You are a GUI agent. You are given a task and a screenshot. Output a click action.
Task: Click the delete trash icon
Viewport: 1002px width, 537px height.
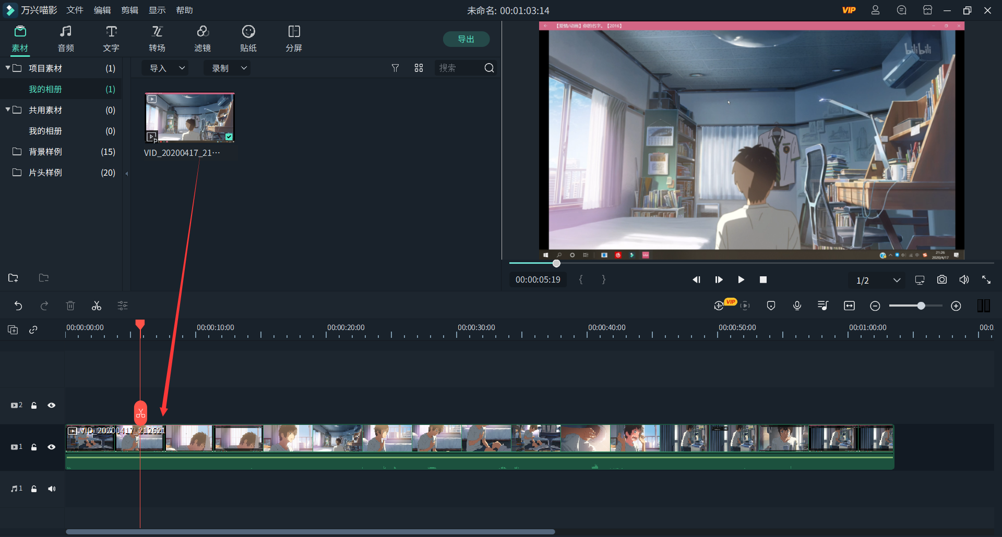tap(70, 306)
